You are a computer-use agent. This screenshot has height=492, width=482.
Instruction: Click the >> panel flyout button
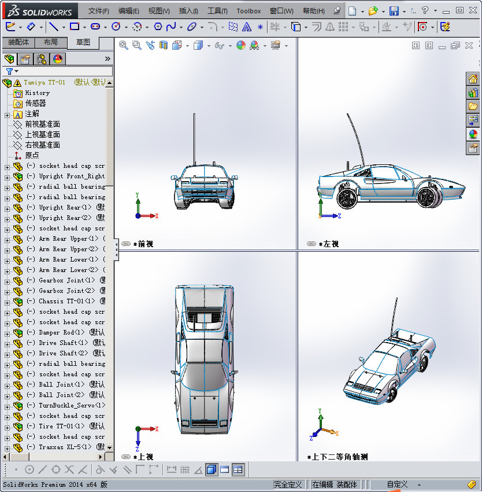click(107, 58)
